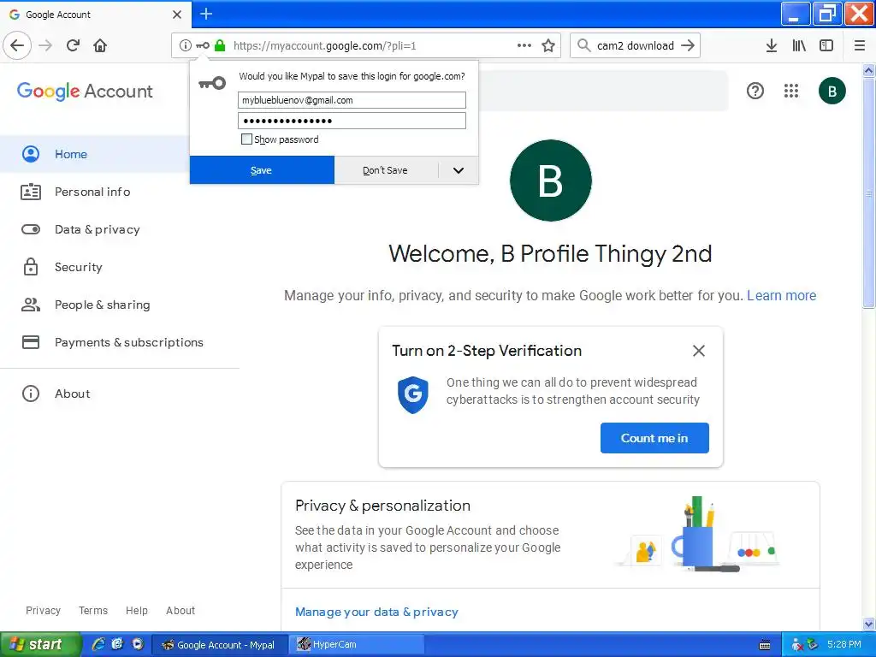Tick the Show password checkbox
Screen dimensions: 876x657
click(246, 139)
